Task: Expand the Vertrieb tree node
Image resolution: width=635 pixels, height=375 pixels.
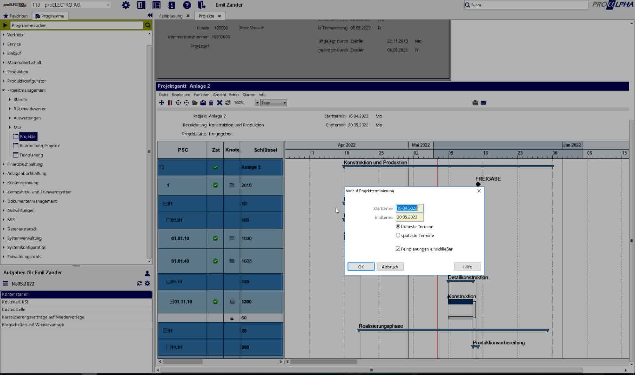Action: click(3, 35)
